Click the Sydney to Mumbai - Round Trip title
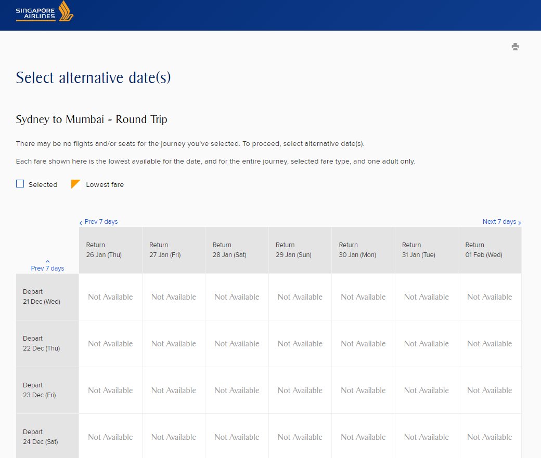This screenshot has height=458, width=541. click(x=92, y=119)
